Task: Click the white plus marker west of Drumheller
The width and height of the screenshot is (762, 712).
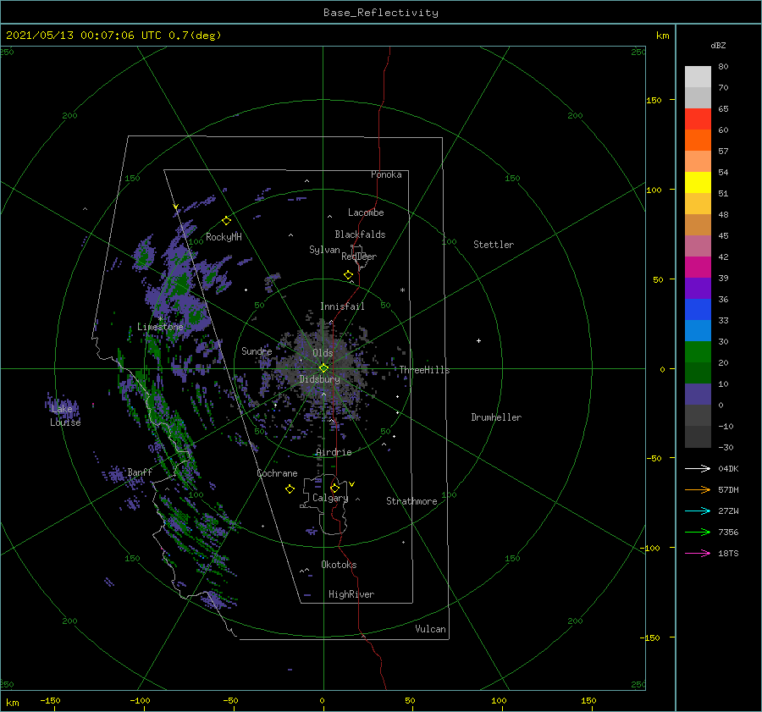Action: coord(478,340)
